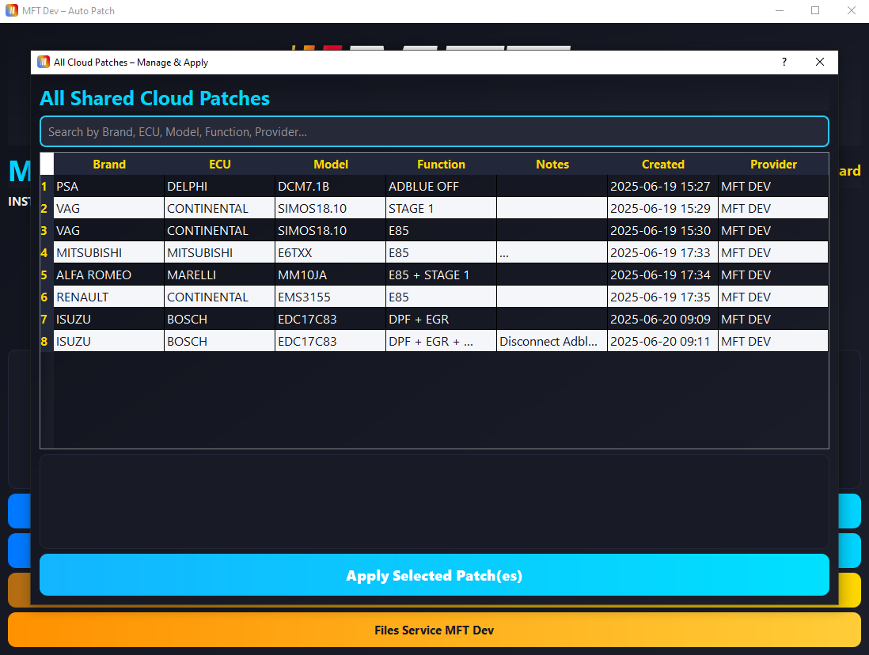Click created date 2025-06-20 09:11

point(663,342)
